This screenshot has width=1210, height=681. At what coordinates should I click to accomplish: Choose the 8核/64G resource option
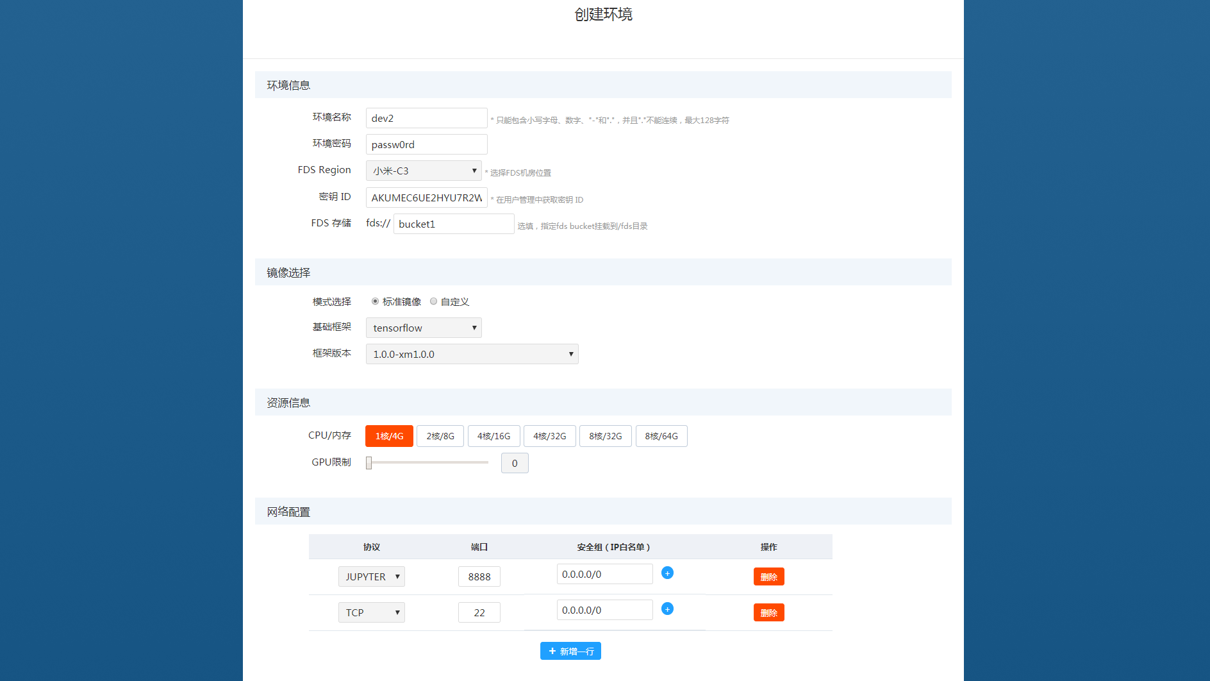coord(661,436)
